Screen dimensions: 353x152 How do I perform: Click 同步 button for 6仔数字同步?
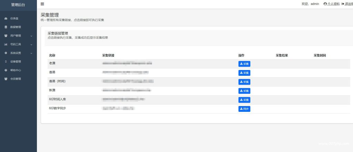[244, 109]
